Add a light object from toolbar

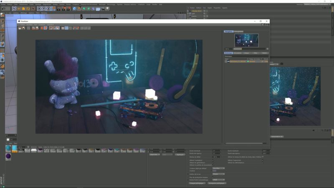tap(107, 9)
